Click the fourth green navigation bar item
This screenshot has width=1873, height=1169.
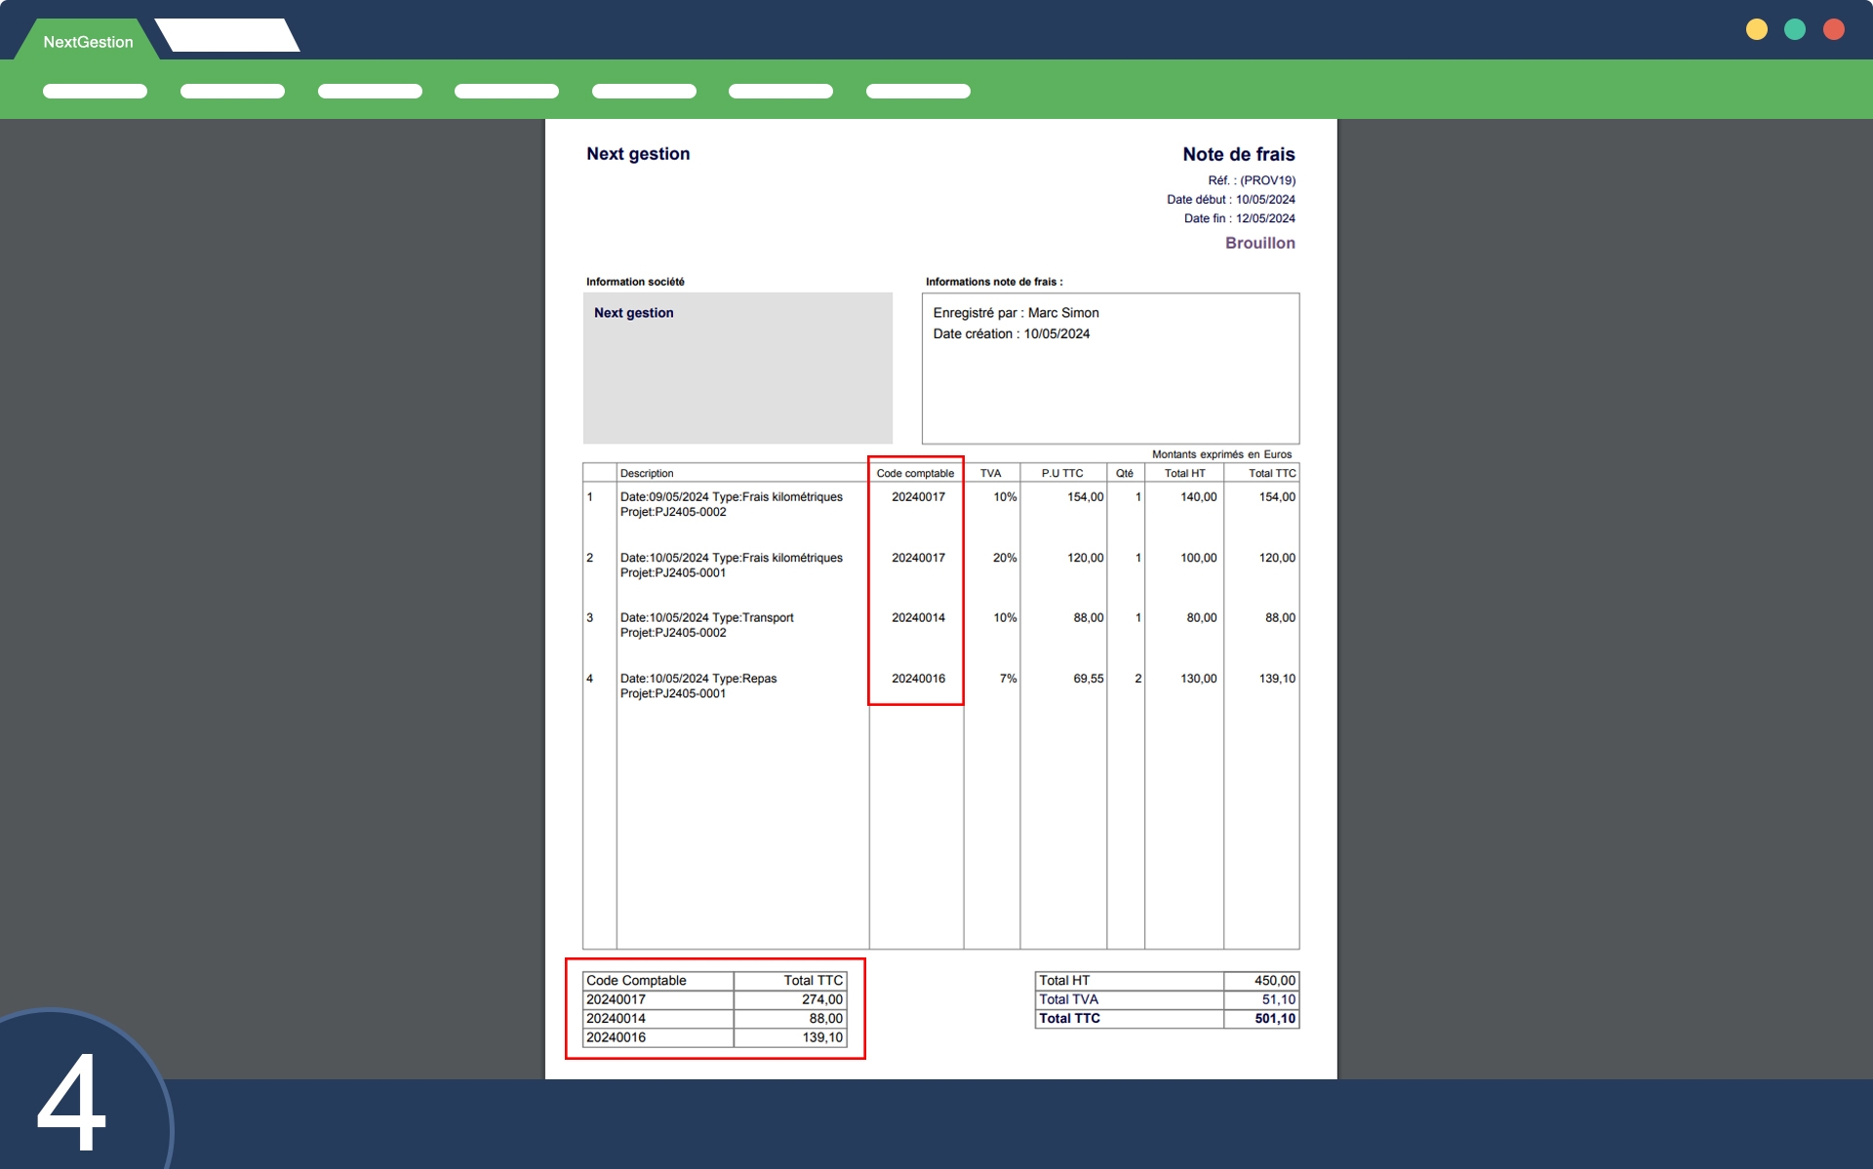pos(506,91)
